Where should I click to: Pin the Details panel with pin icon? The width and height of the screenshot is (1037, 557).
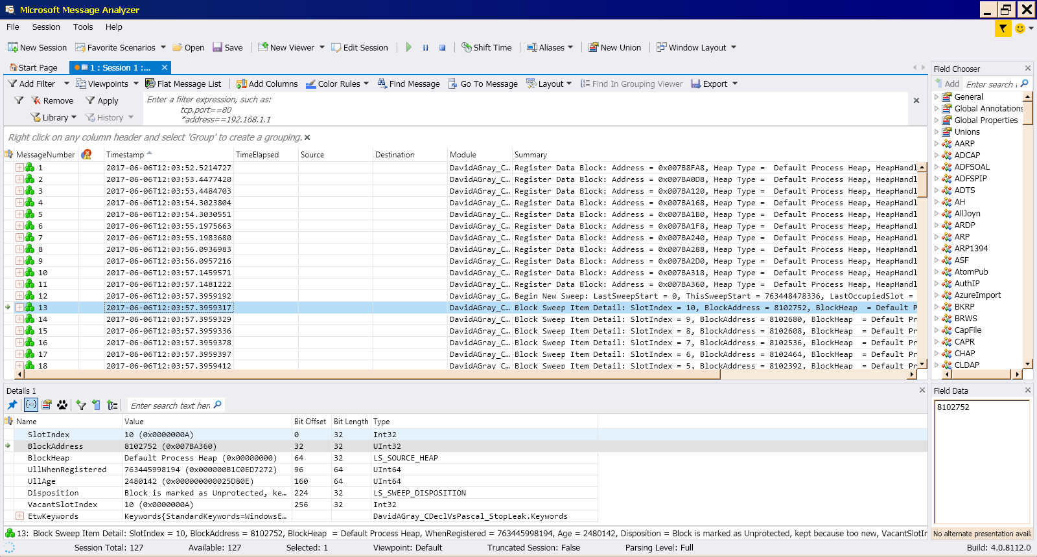pyautogui.click(x=12, y=405)
